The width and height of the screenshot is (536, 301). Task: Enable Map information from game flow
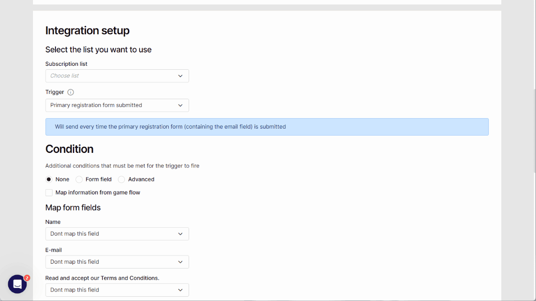coord(49,193)
